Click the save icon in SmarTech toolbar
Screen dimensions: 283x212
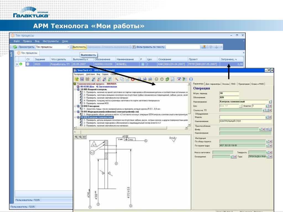[82, 79]
